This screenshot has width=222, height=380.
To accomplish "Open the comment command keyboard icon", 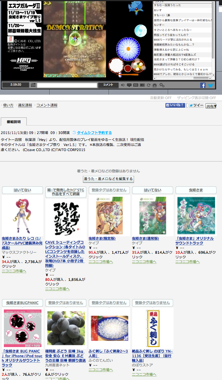I will point(33,85).
